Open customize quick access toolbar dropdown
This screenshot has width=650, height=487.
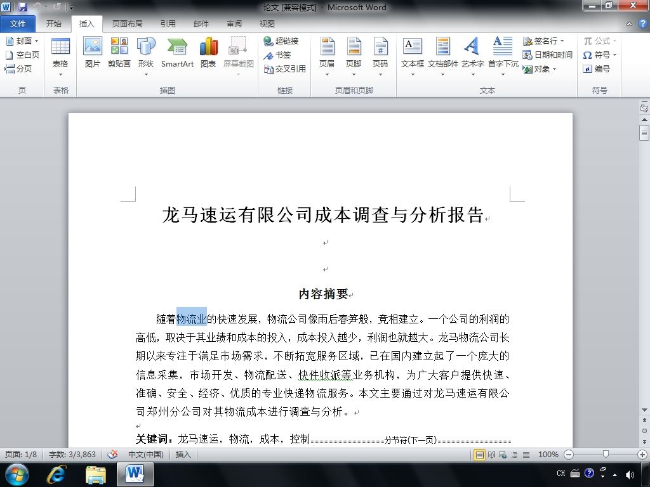point(71,7)
